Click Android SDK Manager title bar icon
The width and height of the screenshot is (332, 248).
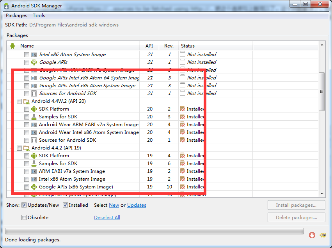[x=6, y=6]
